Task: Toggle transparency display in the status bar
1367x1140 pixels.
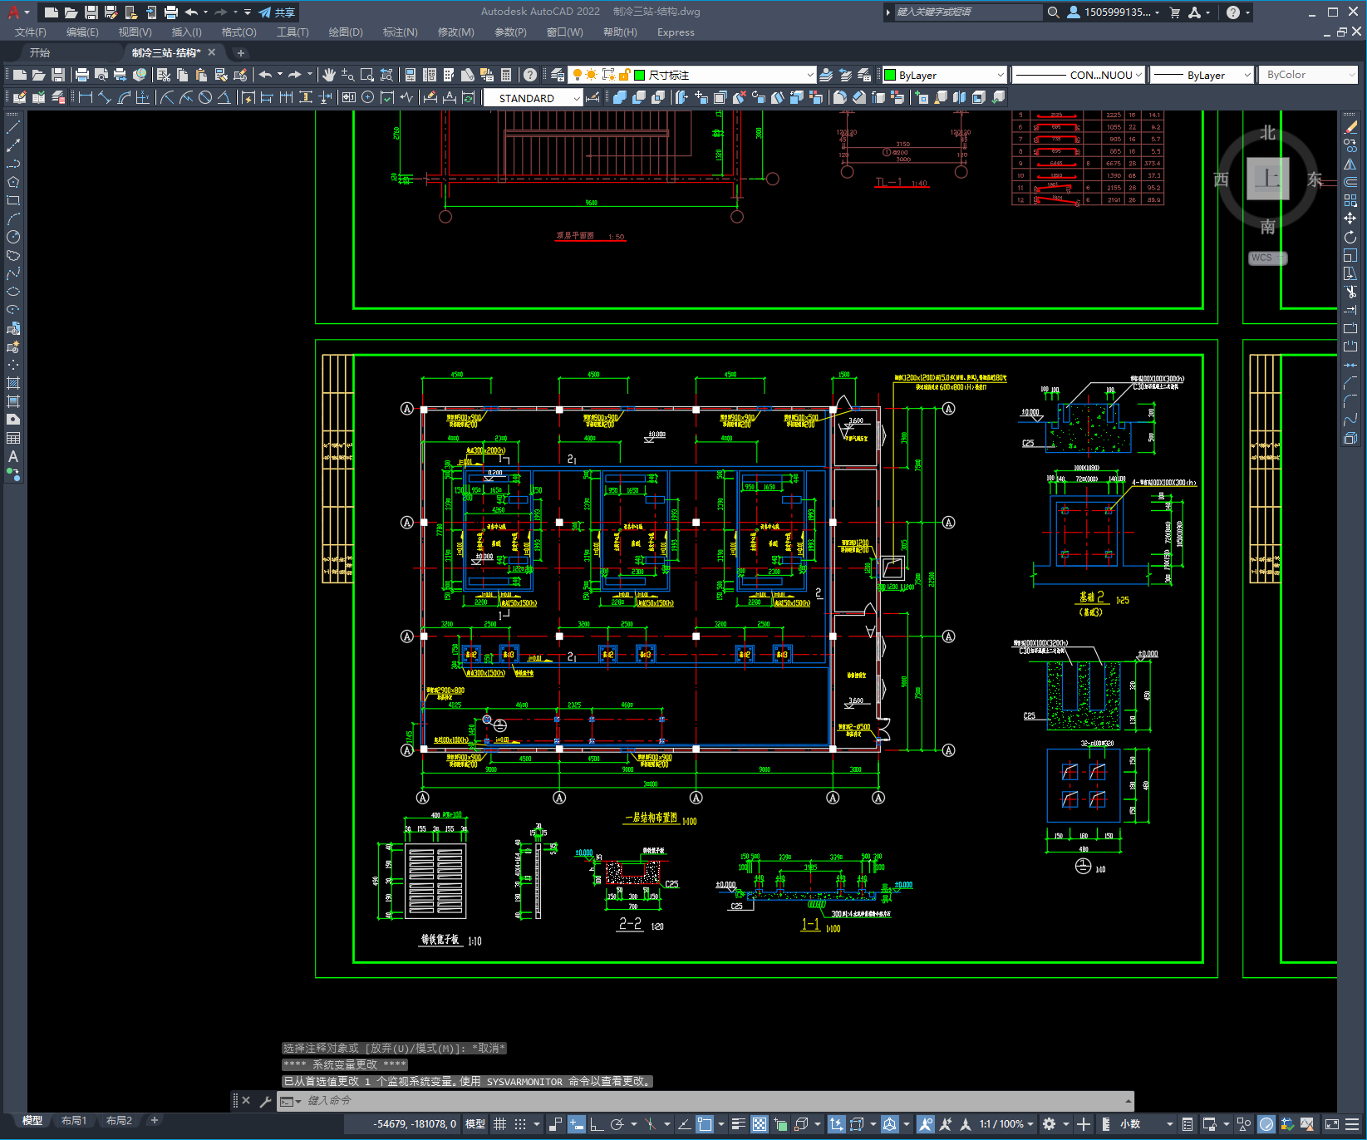Action: coord(760,1124)
